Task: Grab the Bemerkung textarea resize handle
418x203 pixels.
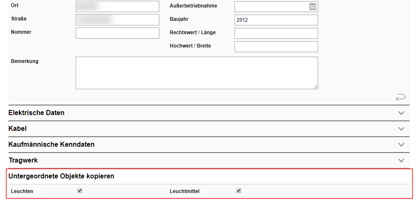Action: [x=316, y=87]
